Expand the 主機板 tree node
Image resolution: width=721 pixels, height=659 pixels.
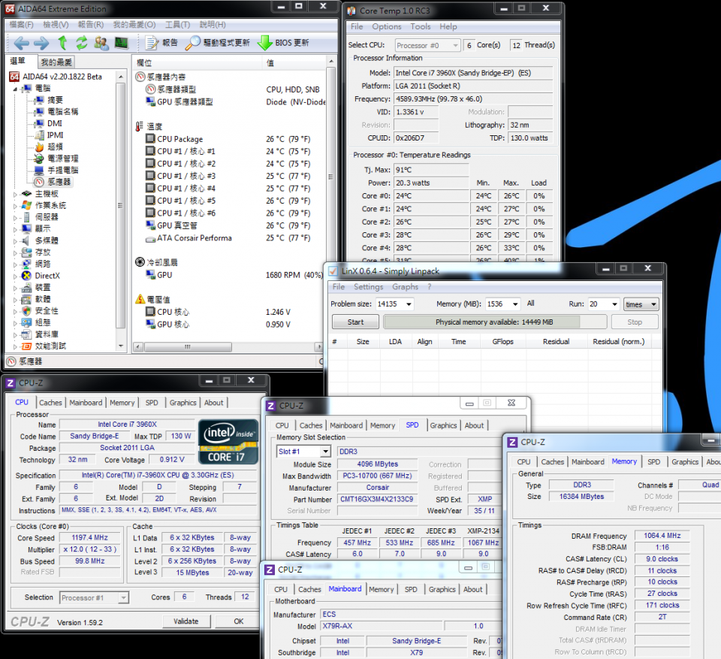[15, 194]
